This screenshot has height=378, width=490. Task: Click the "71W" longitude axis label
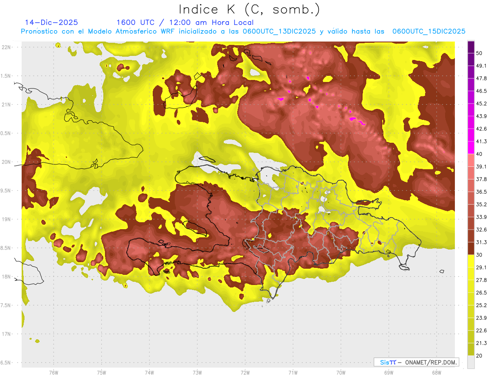coord(293,372)
